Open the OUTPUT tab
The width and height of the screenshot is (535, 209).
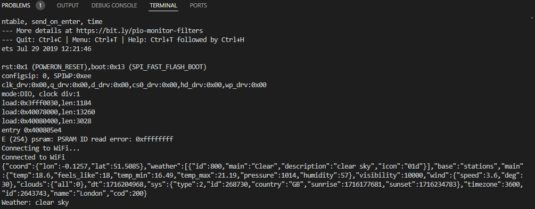(68, 5)
